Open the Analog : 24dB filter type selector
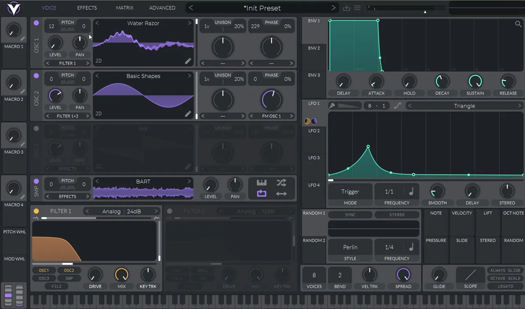The height and width of the screenshot is (309, 525). 121,211
